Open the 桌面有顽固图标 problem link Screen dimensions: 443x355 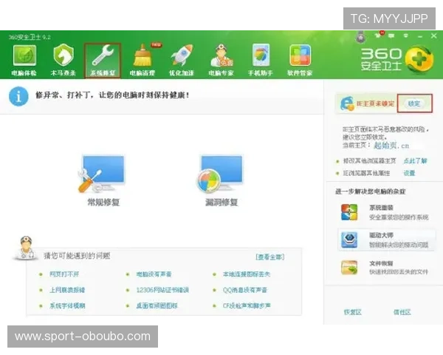(157, 305)
